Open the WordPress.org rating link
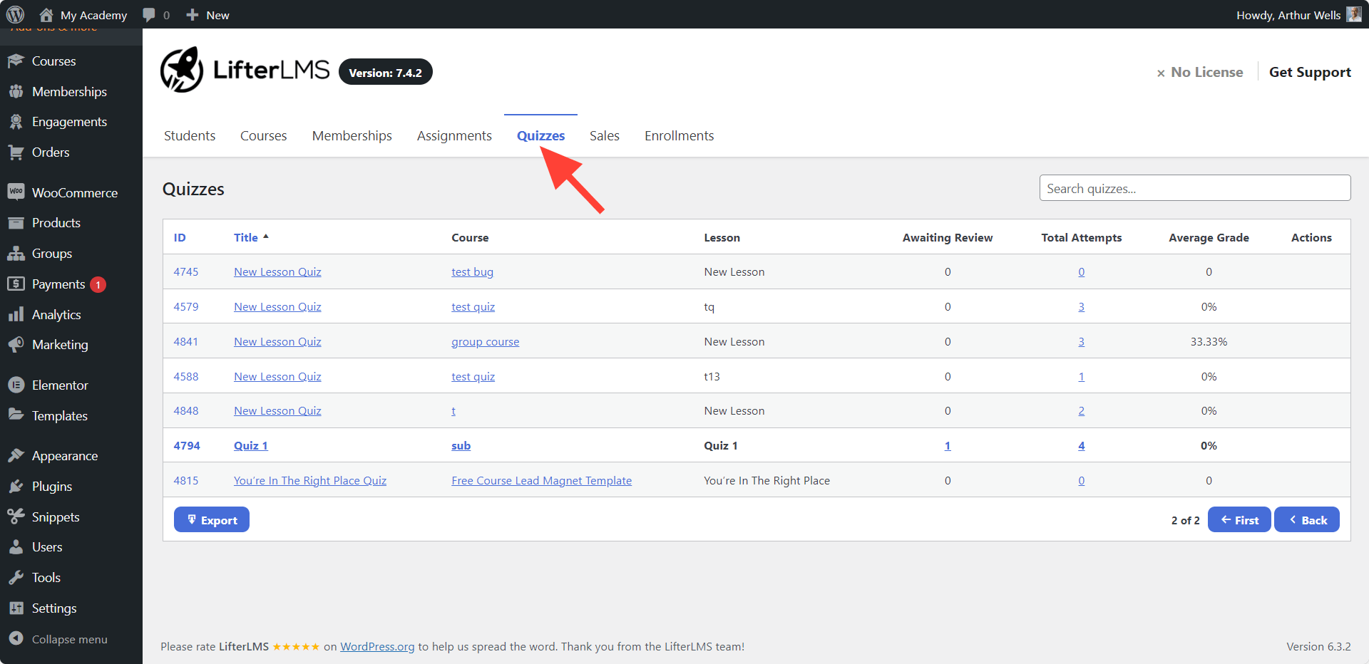1369x664 pixels. [x=377, y=646]
